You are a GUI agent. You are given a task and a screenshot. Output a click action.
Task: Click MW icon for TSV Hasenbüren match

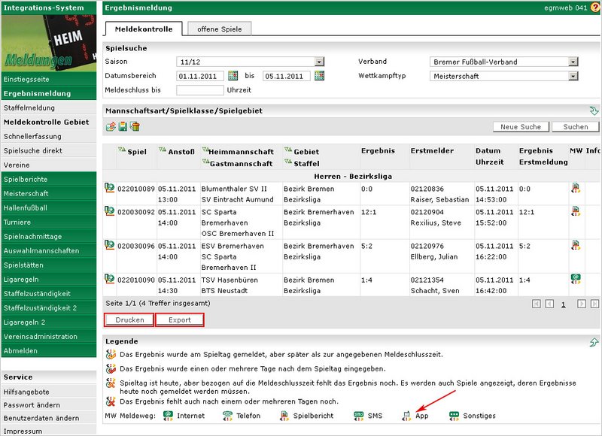click(576, 279)
